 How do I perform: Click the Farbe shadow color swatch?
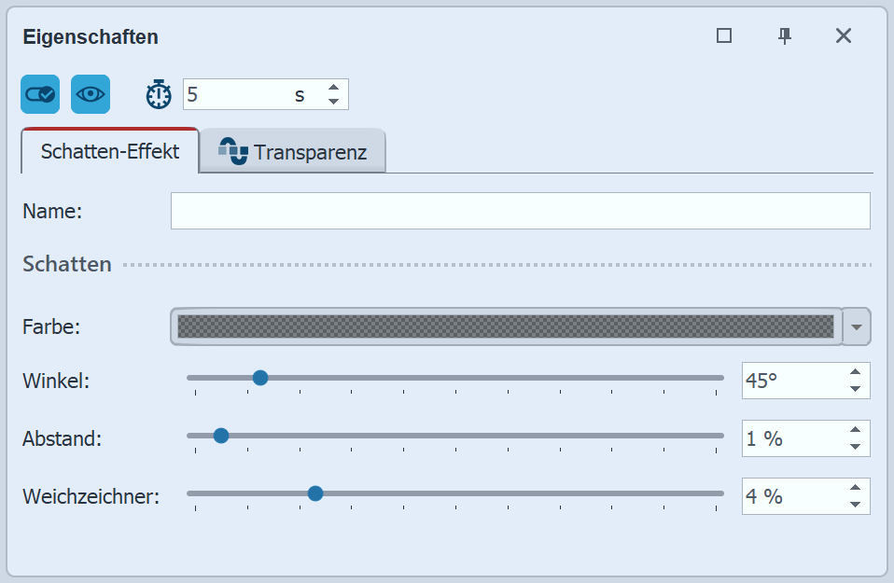coord(505,326)
